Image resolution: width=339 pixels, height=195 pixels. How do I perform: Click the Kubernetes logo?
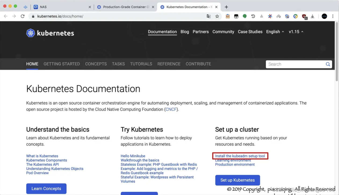tap(50, 33)
